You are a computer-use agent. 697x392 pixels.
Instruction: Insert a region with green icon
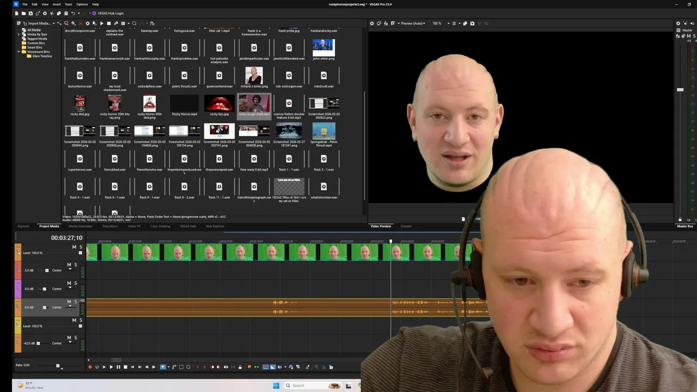pos(256,367)
